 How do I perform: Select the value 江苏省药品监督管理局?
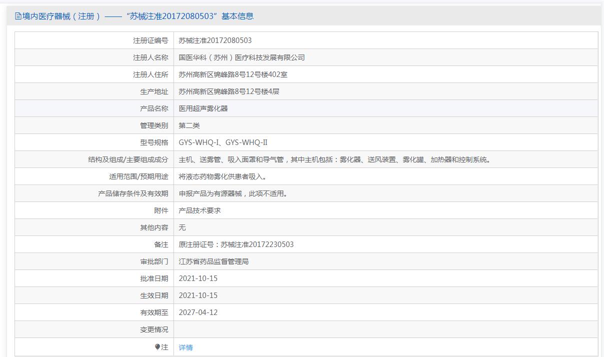pyautogui.click(x=214, y=261)
